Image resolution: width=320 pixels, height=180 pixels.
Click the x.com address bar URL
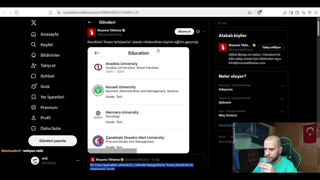click(x=101, y=12)
